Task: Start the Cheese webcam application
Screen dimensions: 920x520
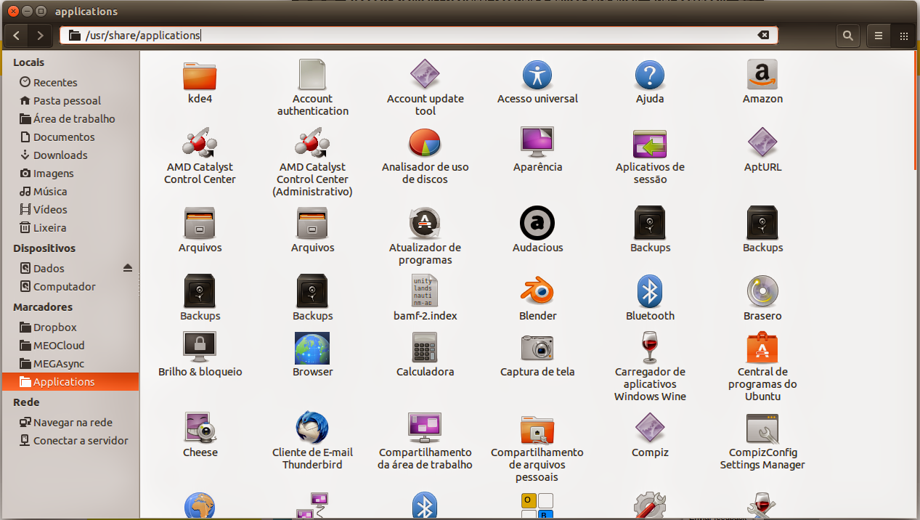Action: [x=200, y=428]
